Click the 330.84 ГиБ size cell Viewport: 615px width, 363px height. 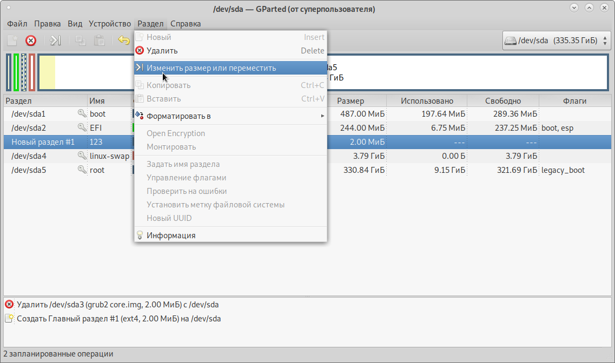(364, 170)
